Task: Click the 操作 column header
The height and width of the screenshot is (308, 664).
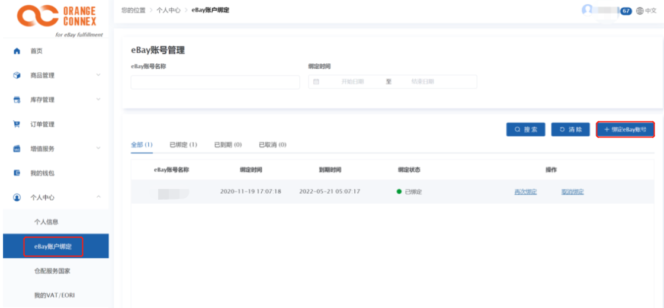Action: coord(551,170)
